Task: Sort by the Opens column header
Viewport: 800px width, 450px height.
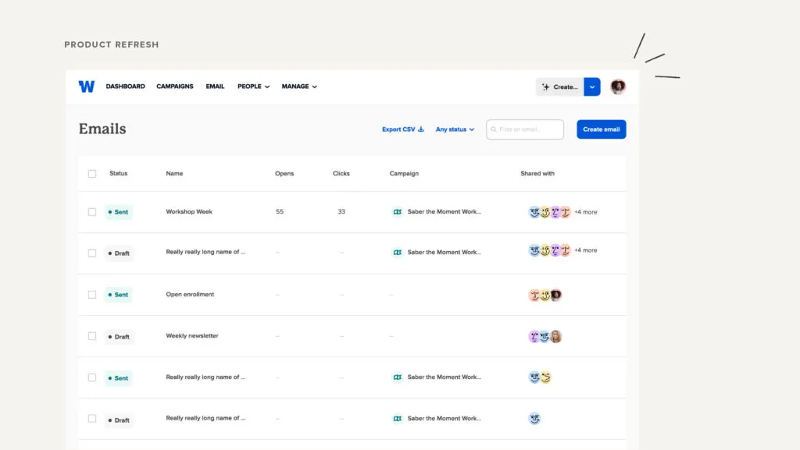Action: (284, 174)
